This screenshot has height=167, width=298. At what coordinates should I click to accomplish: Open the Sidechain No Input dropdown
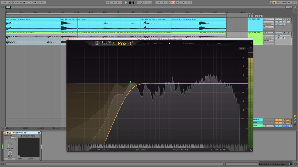(10, 137)
